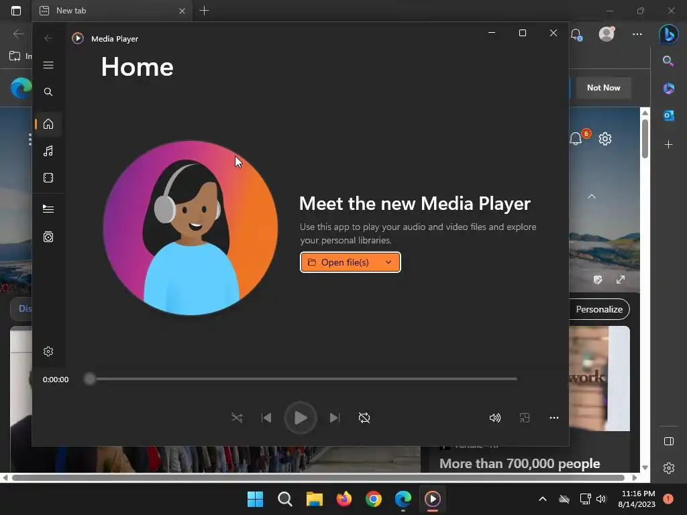Open Microsoft 365 icon in Edge sidebar
This screenshot has height=515, width=687.
click(669, 88)
